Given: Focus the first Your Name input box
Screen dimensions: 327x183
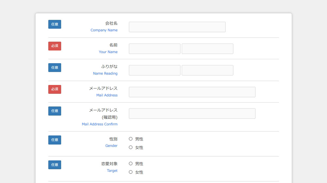Looking at the screenshot, I should tap(155, 49).
